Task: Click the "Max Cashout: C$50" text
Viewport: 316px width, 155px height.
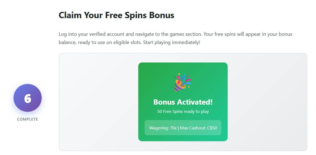Action: point(198,128)
